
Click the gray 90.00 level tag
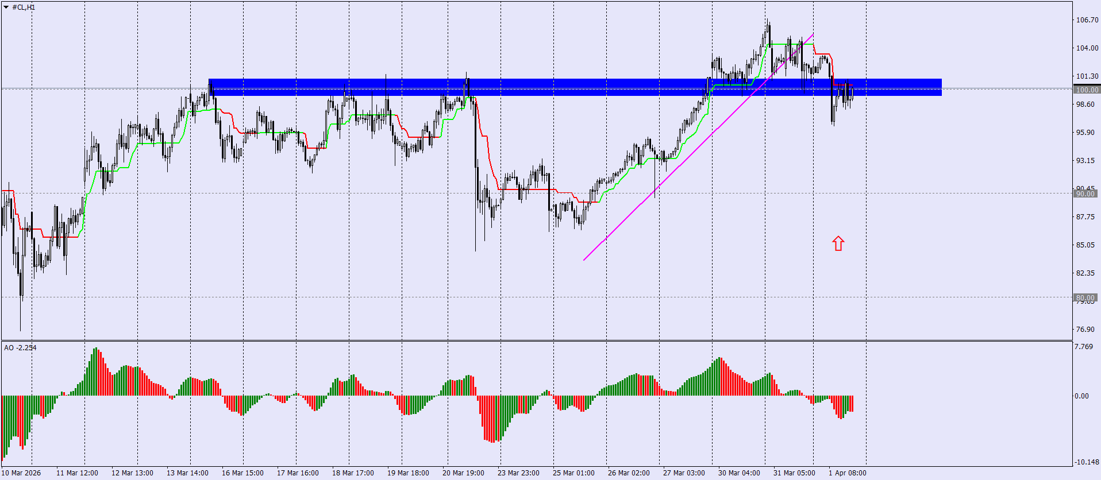[x=1085, y=193]
